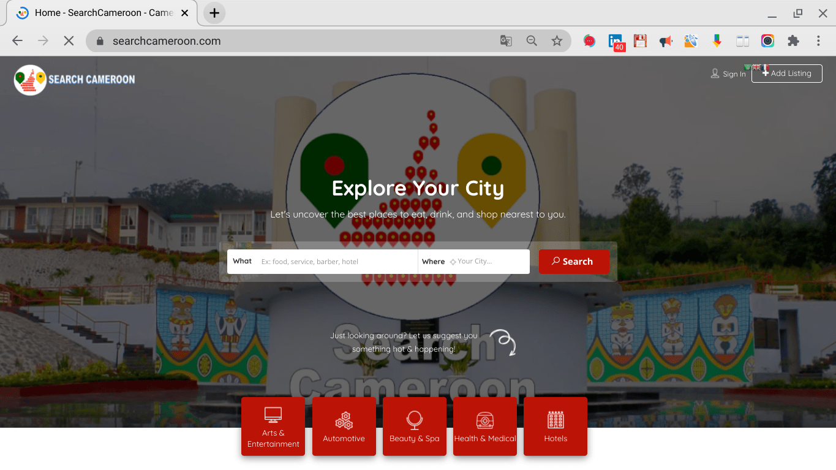
Task: Click the location crosshair in Where field
Action: [x=453, y=262]
